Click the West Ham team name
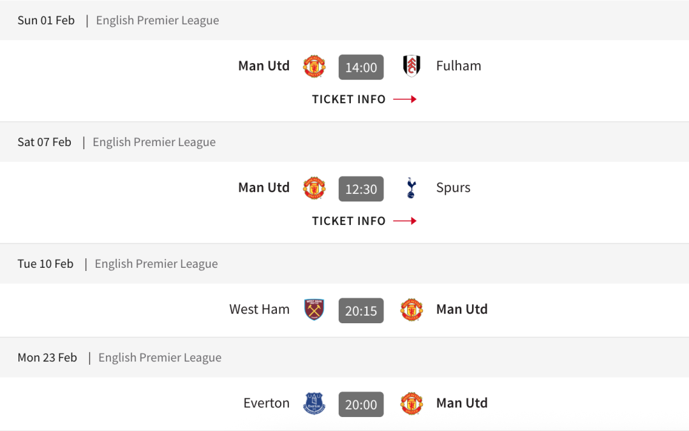This screenshot has width=689, height=431. pyautogui.click(x=260, y=309)
